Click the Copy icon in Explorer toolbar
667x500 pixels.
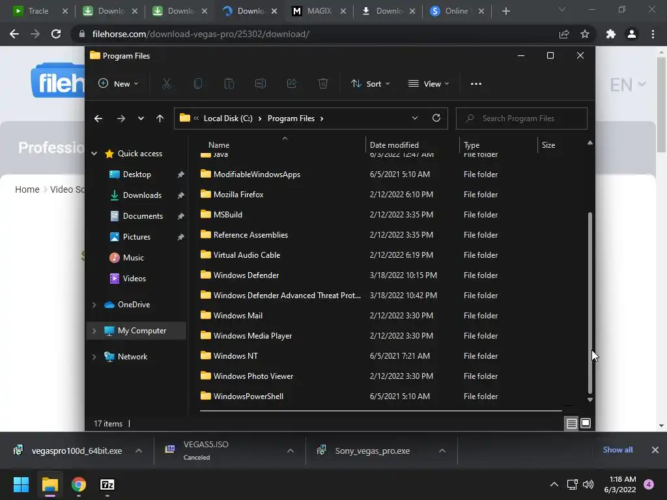coord(198,84)
